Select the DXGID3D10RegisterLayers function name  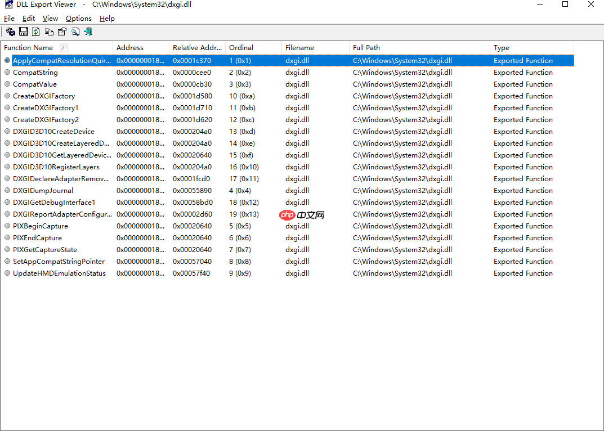[56, 167]
